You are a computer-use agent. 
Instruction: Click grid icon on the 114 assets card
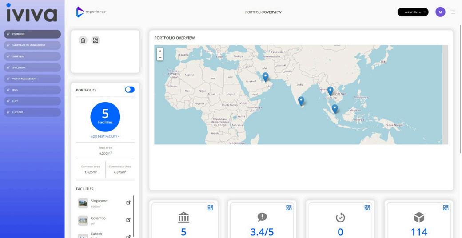(446, 208)
